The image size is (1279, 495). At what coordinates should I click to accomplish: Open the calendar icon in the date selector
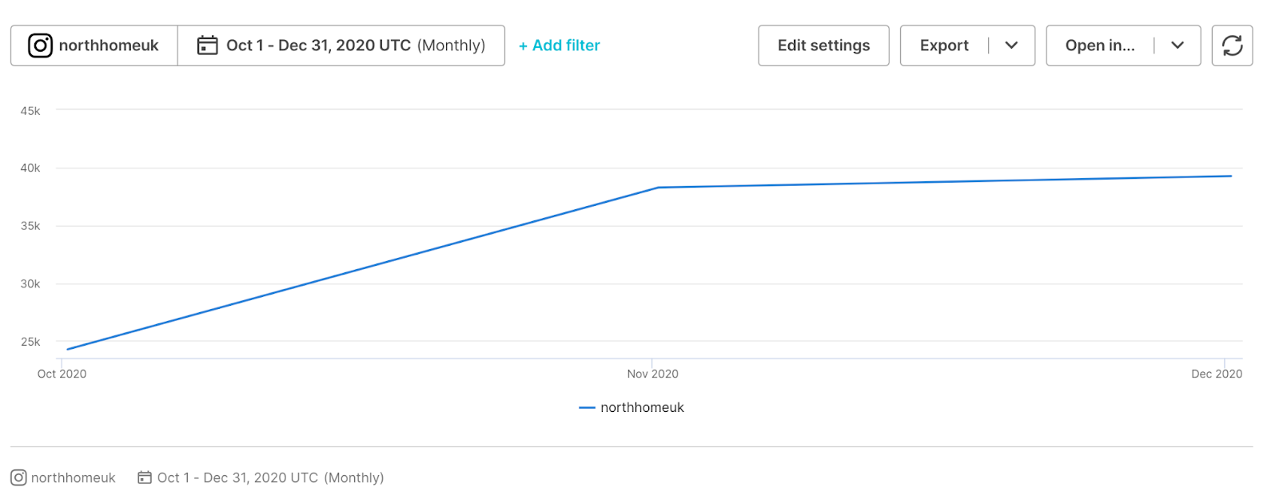pos(208,45)
